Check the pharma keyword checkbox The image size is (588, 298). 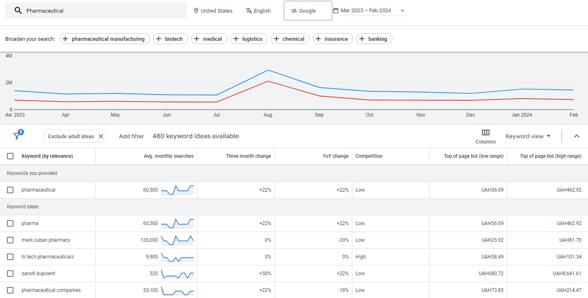pos(10,223)
